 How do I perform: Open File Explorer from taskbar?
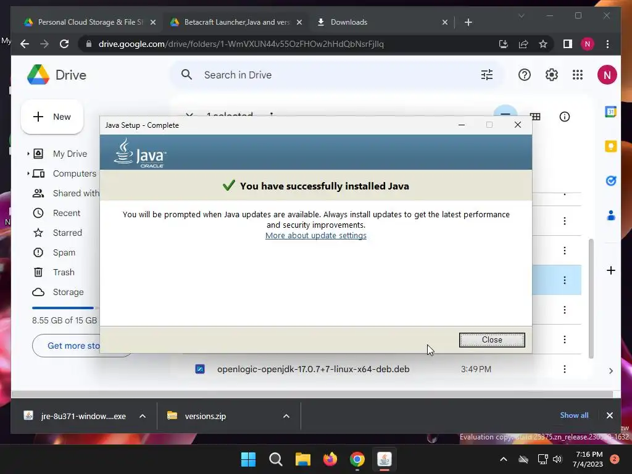[x=302, y=459]
